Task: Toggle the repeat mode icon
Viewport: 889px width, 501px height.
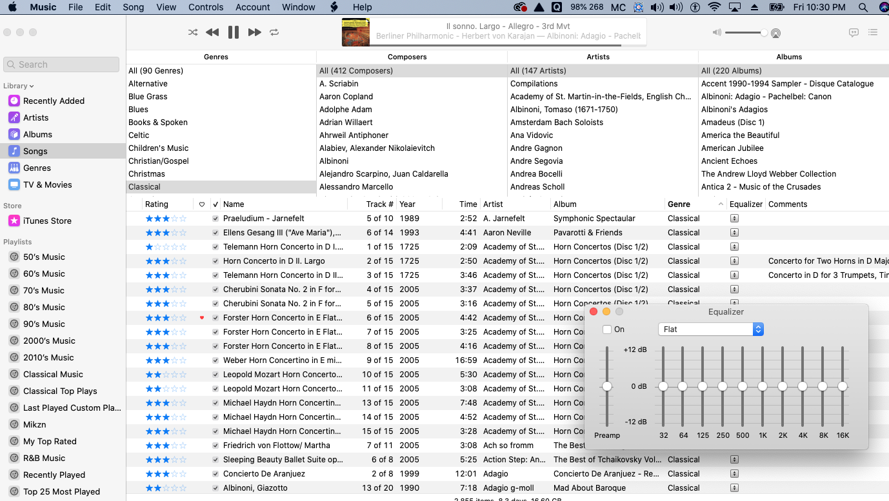Action: tap(274, 32)
